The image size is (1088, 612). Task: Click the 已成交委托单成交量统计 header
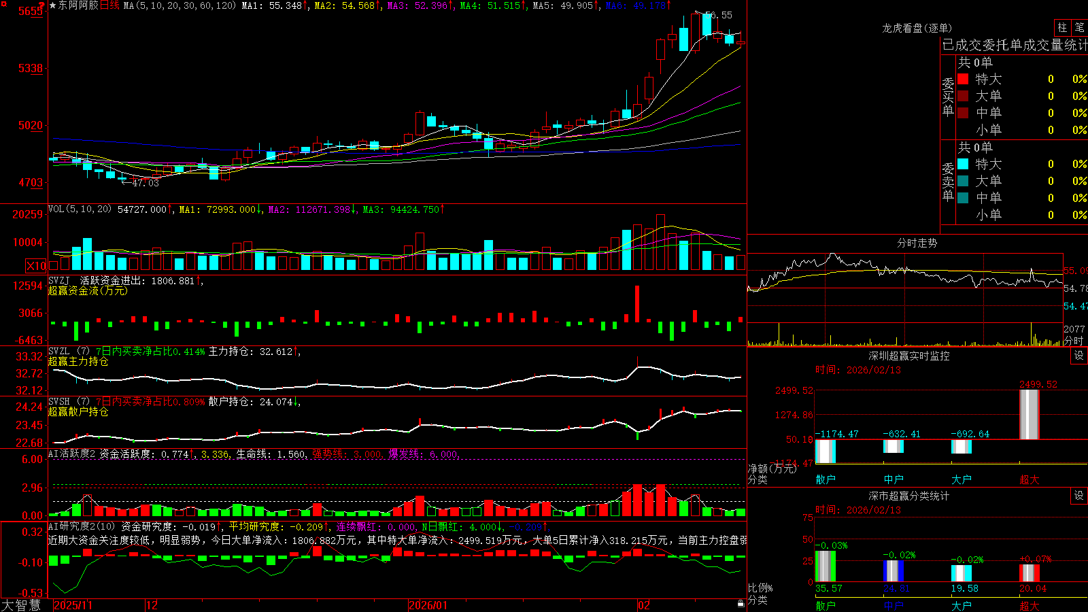[x=1015, y=45]
